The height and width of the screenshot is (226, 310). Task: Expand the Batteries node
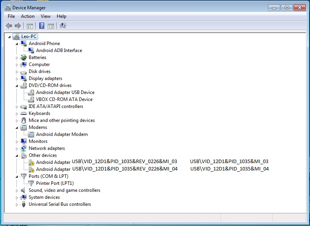(17, 58)
